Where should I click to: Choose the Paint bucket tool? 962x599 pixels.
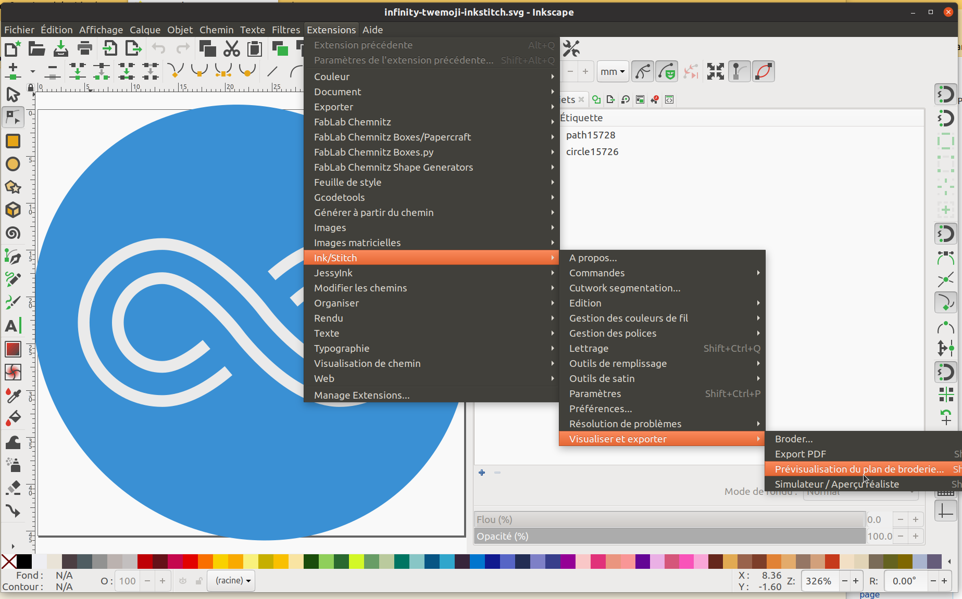[13, 418]
